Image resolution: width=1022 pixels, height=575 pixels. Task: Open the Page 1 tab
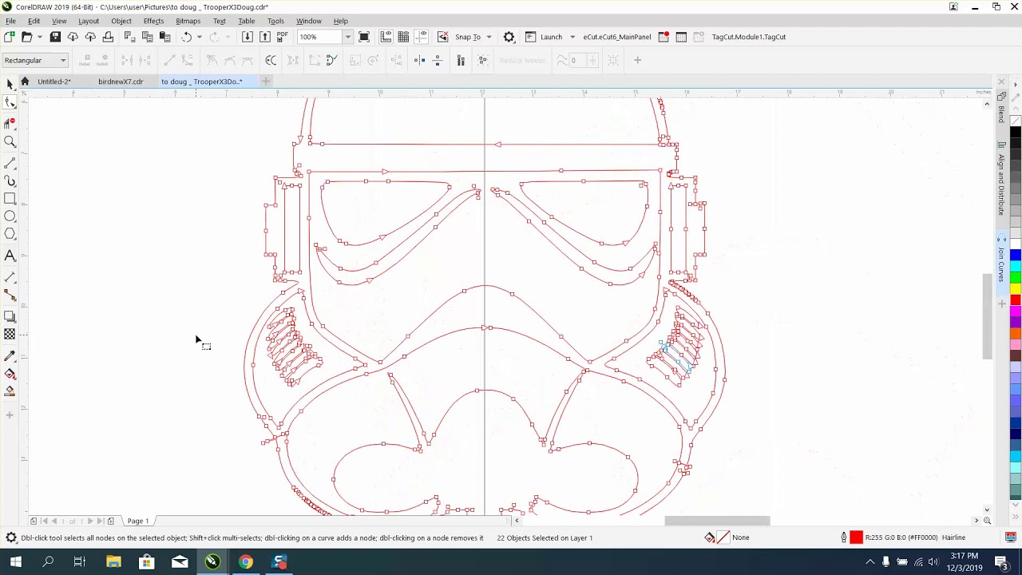pyautogui.click(x=137, y=521)
